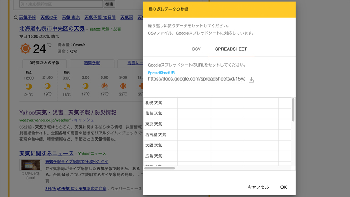
Task: Click the キャンセル button
Action: [x=258, y=187]
